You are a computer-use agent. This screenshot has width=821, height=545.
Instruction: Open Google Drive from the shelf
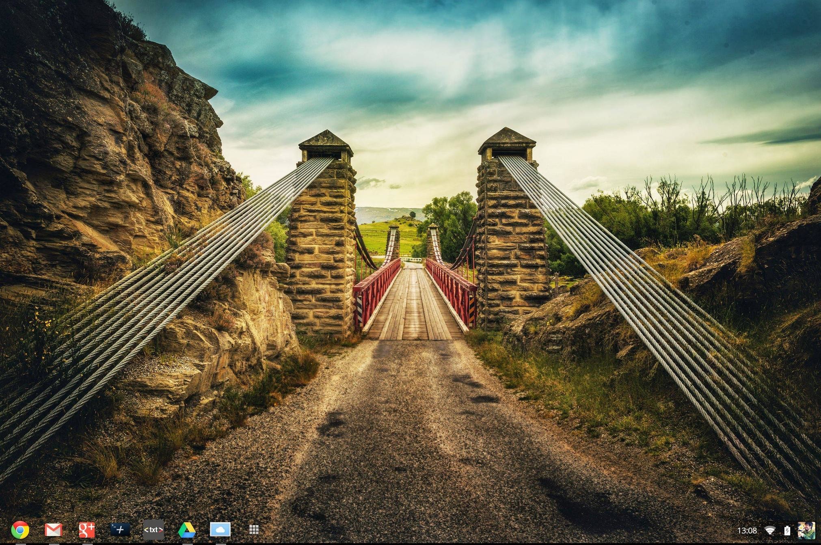click(x=187, y=530)
